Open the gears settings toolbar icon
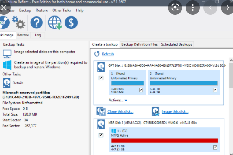Screen dimensions: 233x155 [x=18, y=23]
